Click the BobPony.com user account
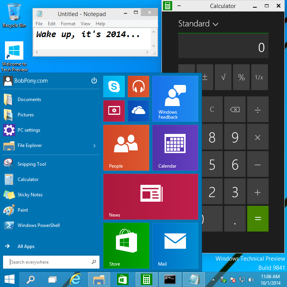287x287 pixels. [x=26, y=81]
